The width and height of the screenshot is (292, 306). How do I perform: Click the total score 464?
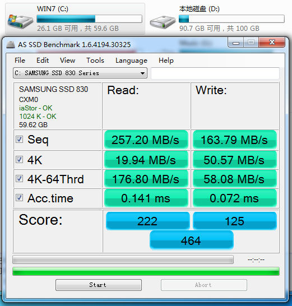point(191,240)
